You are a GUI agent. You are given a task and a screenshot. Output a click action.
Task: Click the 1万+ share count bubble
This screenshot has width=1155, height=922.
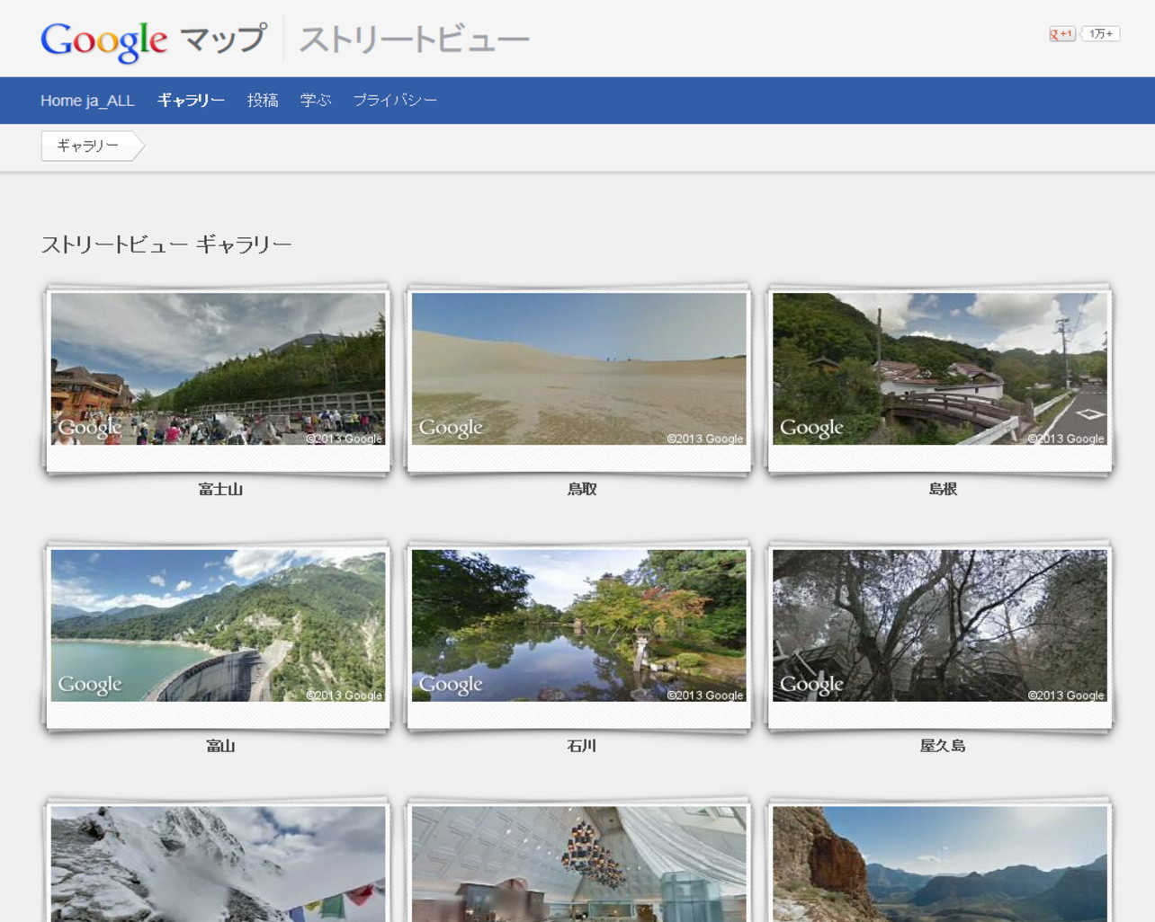(1100, 34)
